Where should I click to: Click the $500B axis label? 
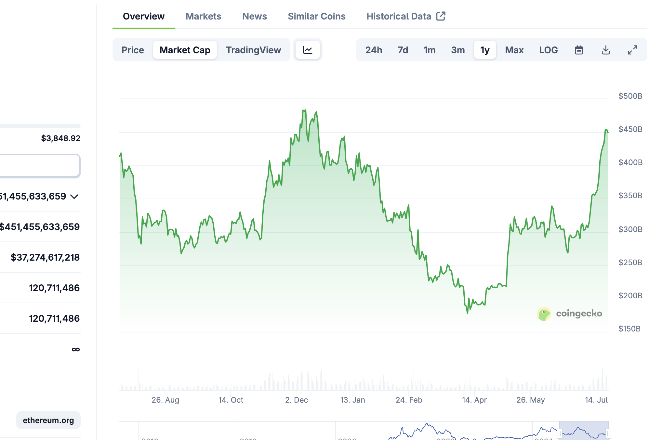point(630,96)
